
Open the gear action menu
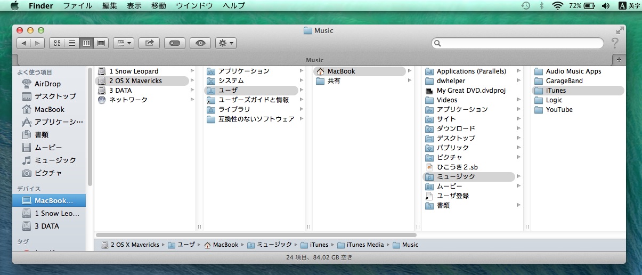click(226, 43)
